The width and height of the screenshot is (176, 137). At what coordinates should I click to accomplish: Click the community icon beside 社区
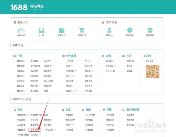click(x=124, y=56)
